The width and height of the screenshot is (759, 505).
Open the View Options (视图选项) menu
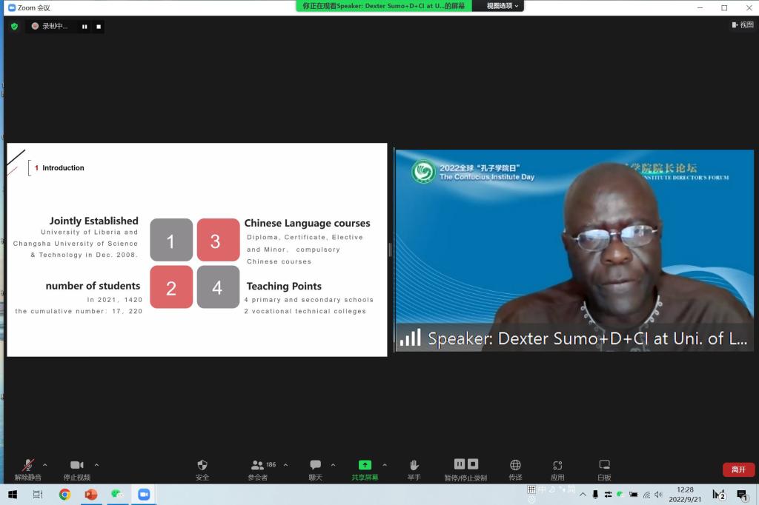[x=503, y=6]
